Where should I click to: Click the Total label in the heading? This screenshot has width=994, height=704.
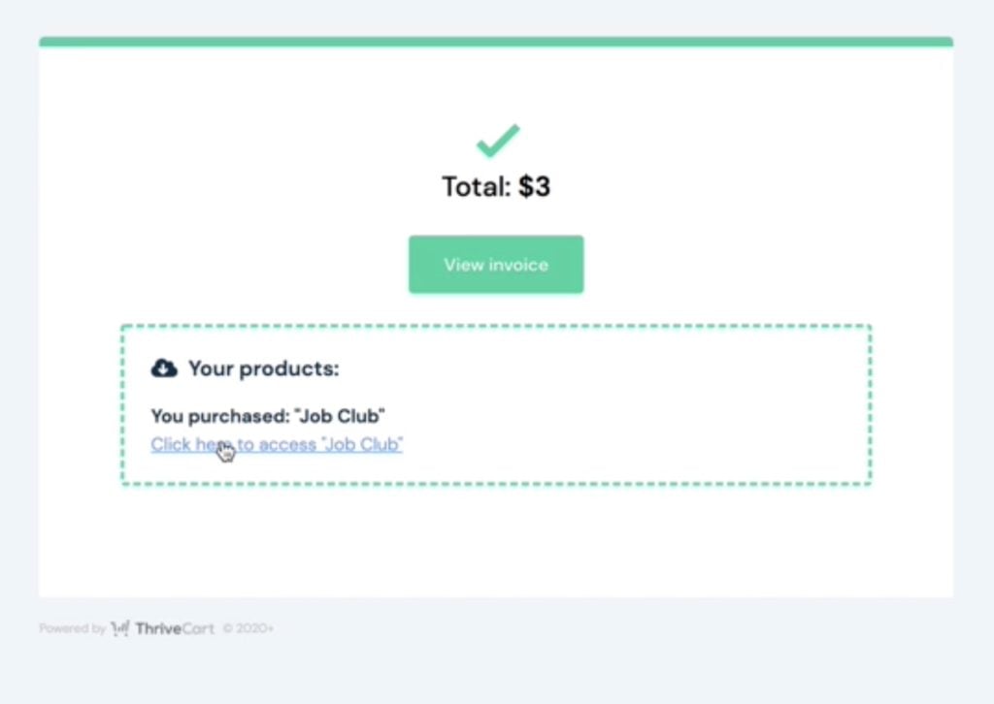pos(477,187)
